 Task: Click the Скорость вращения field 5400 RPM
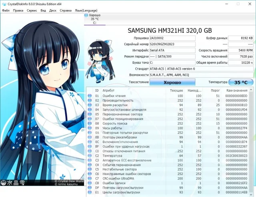click(241, 50)
